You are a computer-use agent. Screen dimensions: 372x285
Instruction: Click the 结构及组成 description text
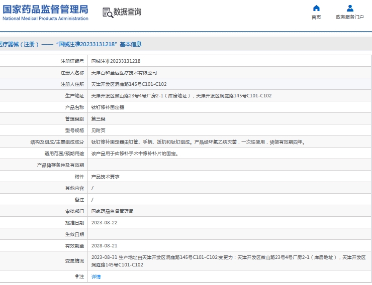click(x=199, y=142)
